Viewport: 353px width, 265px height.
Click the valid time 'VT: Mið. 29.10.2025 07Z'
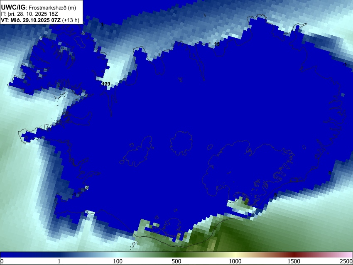coord(31,20)
